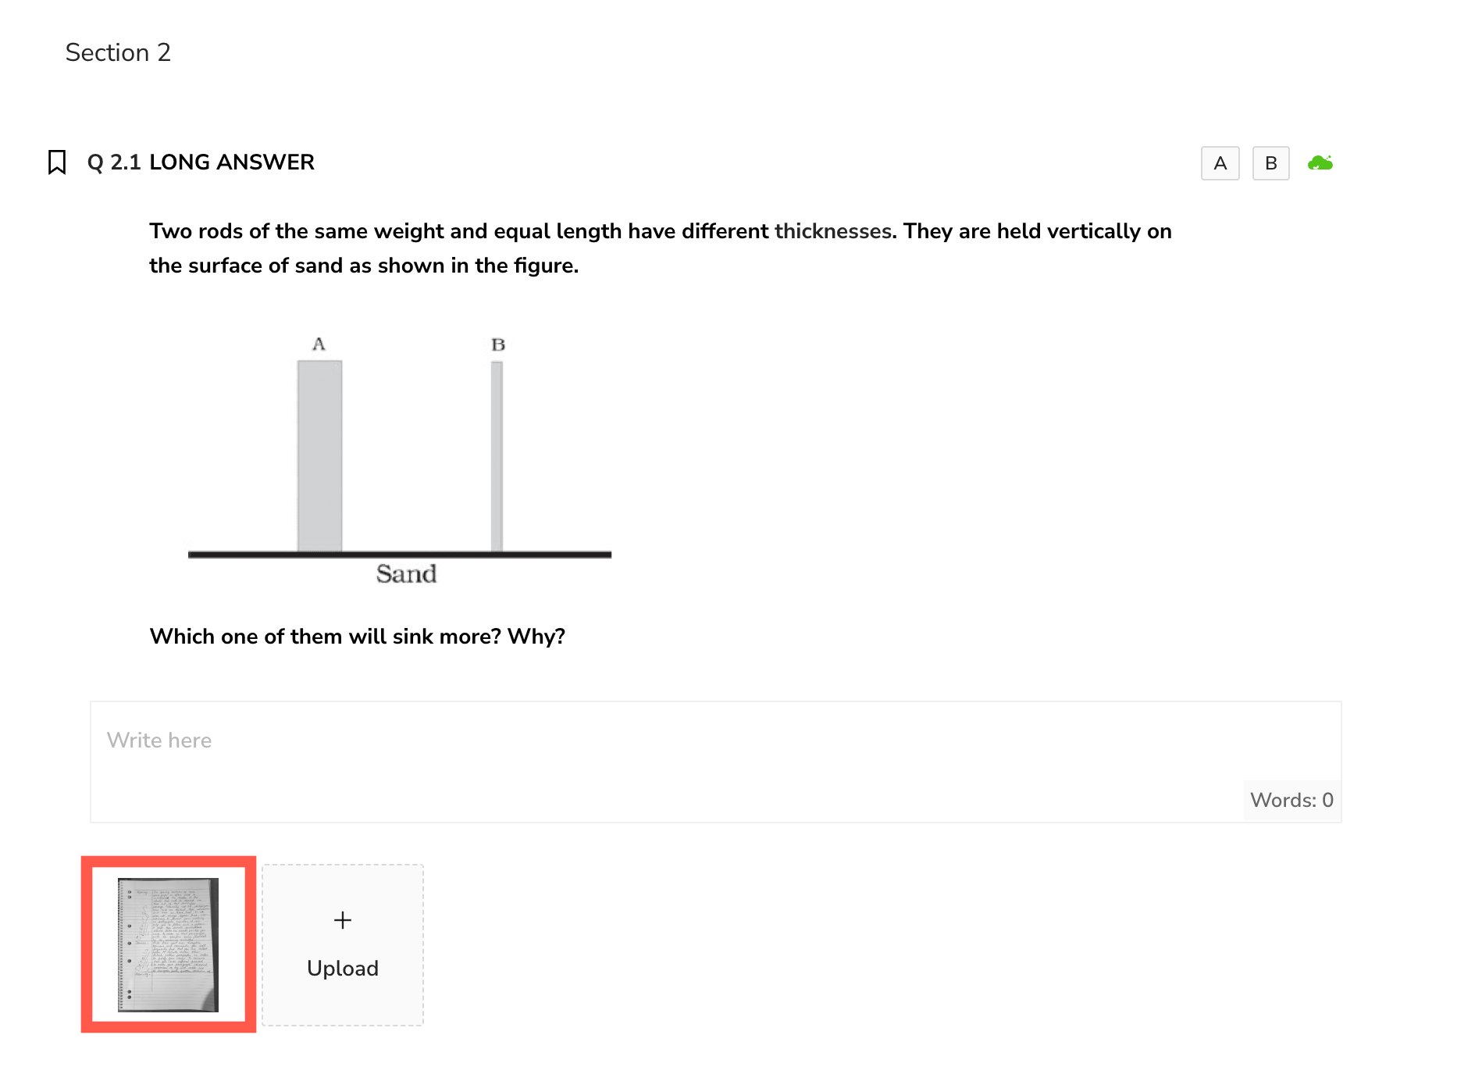Click the plus icon in the Upload box
This screenshot has width=1482, height=1067.
343,920
